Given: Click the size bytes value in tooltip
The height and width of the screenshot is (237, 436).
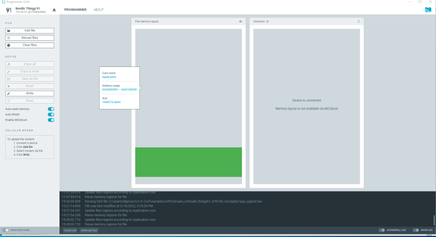Looking at the screenshot, I should 111,102.
